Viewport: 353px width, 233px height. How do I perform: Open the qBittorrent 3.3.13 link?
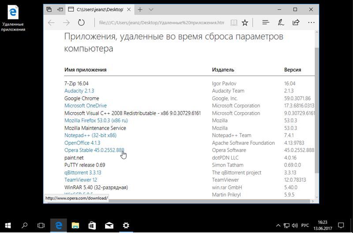[83, 172]
